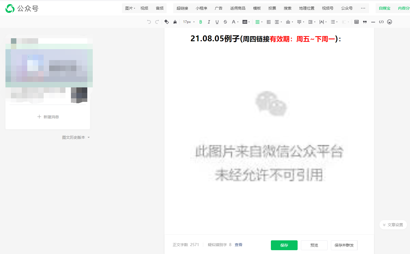Click the 保存并群发 button
410x254 pixels.
(x=344, y=245)
